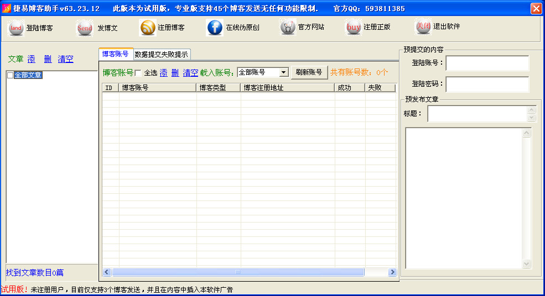Image resolution: width=545 pixels, height=296 pixels.
Task: Open the 全部账号 dropdown arrow
Action: point(284,72)
